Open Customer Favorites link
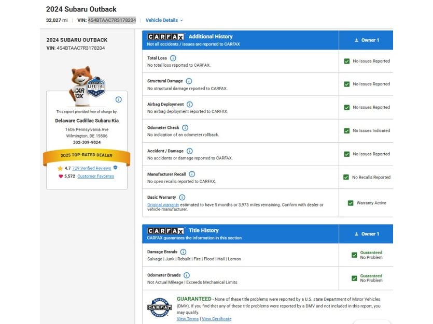The width and height of the screenshot is (433, 324). click(x=95, y=176)
